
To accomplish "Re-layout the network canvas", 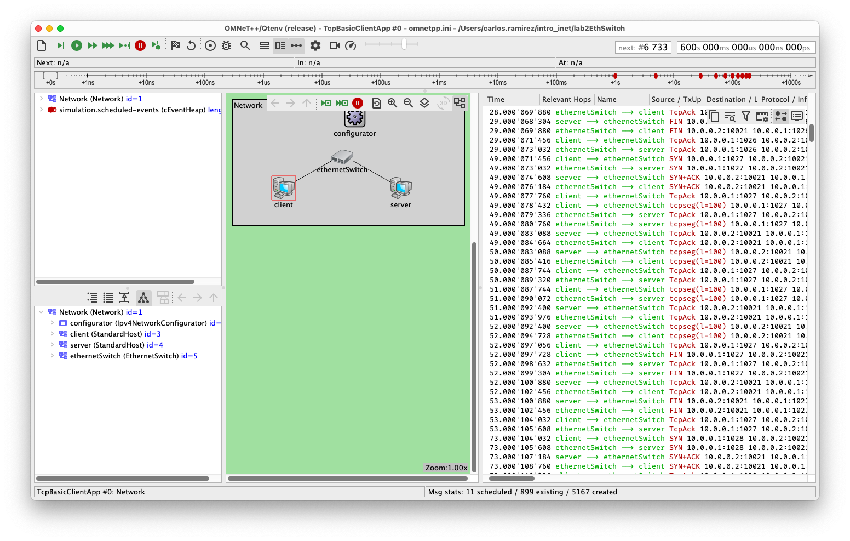I will 377,102.
